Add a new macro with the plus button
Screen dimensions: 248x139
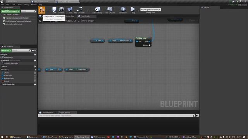point(35,66)
